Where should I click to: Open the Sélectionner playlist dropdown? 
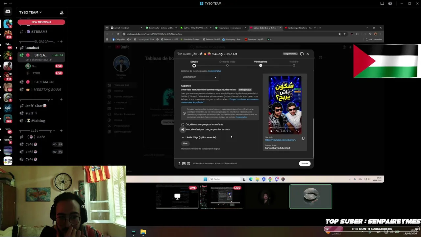tap(200, 77)
